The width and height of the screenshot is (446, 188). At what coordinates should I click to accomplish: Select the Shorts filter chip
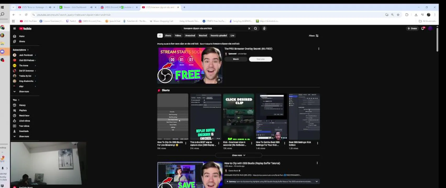tap(168, 36)
